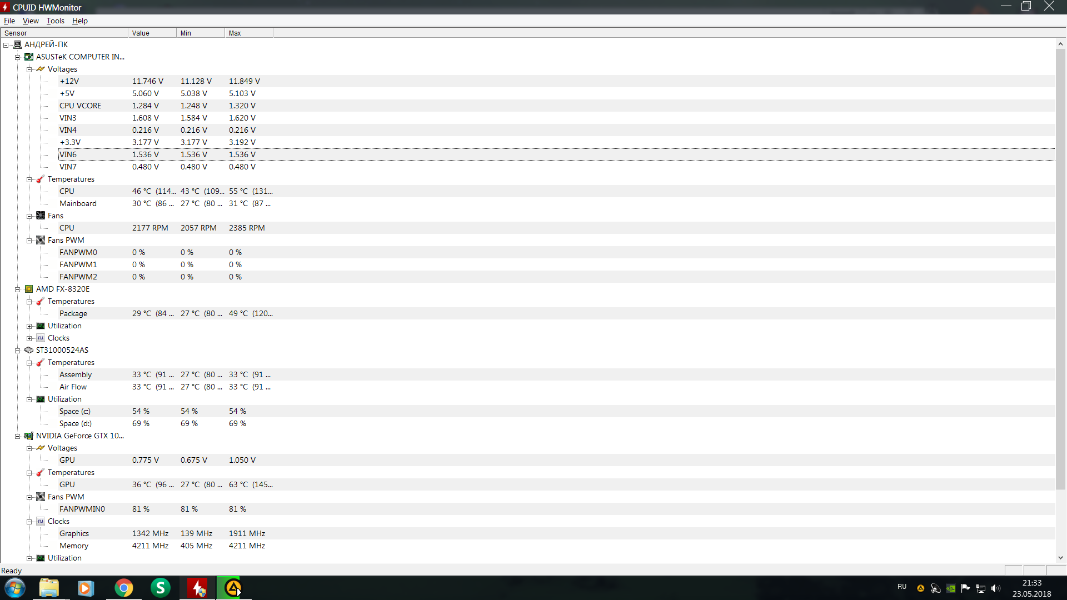Viewport: 1067px width, 600px height.
Task: Click the AMD FX-8320E processor icon
Action: (29, 289)
